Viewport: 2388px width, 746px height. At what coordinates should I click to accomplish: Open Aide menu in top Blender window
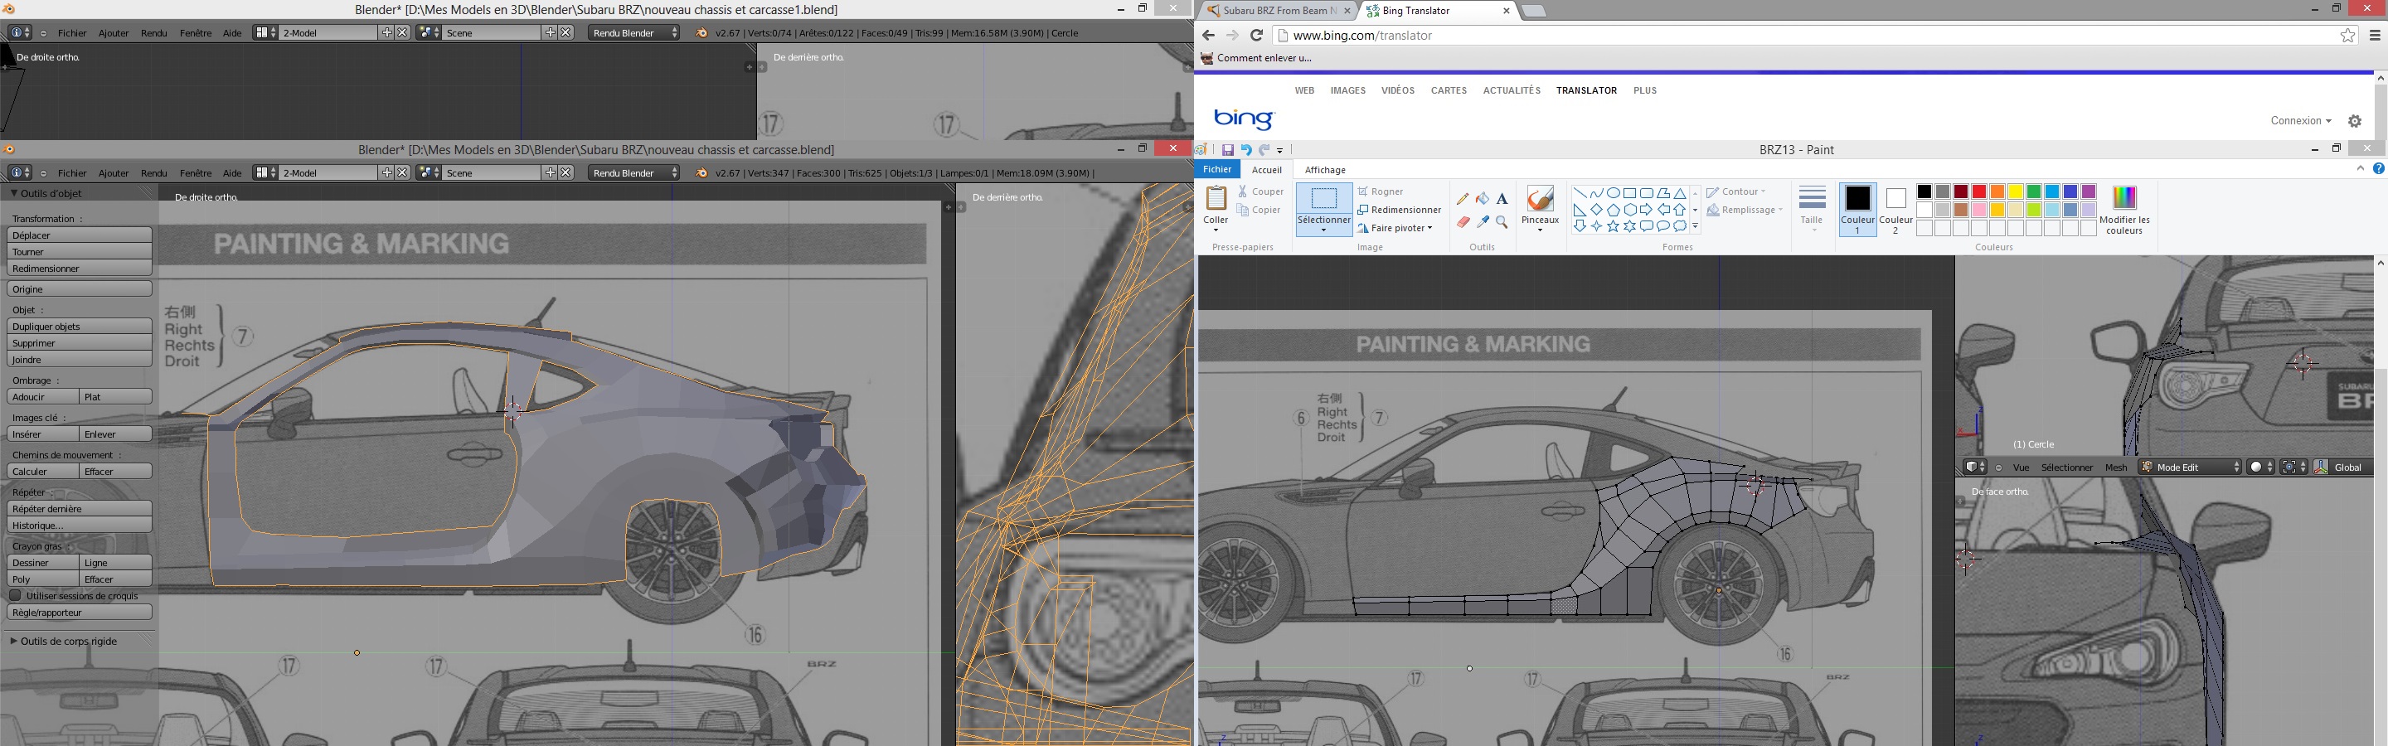[x=232, y=32]
